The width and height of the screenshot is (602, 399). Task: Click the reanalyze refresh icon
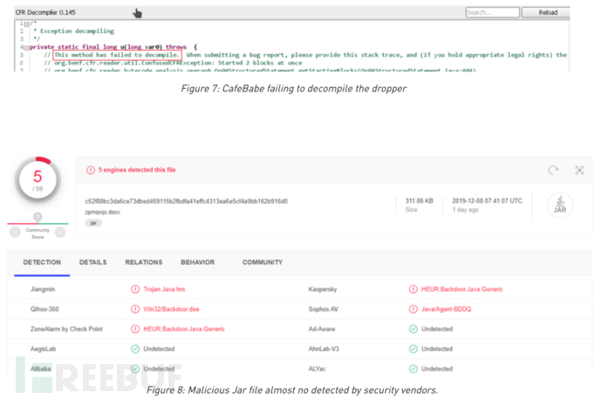click(553, 170)
